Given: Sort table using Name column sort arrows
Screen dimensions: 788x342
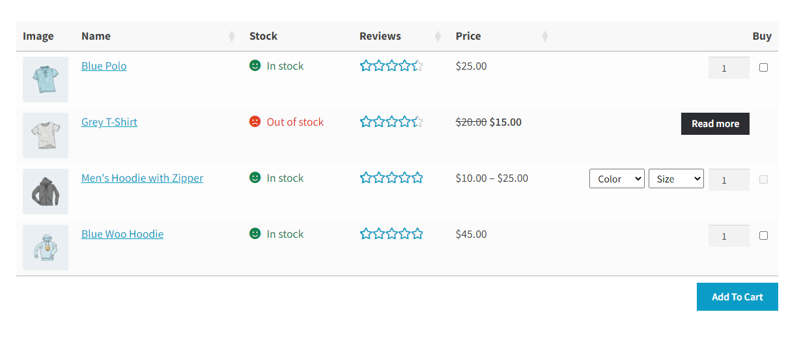Looking at the screenshot, I should pos(232,36).
